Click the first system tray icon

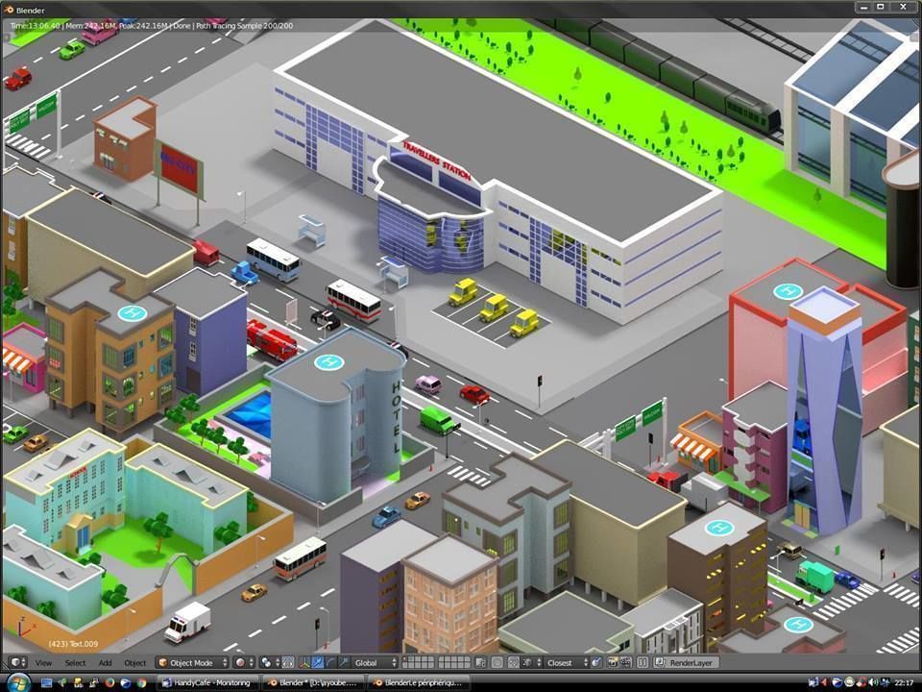pyautogui.click(x=813, y=682)
